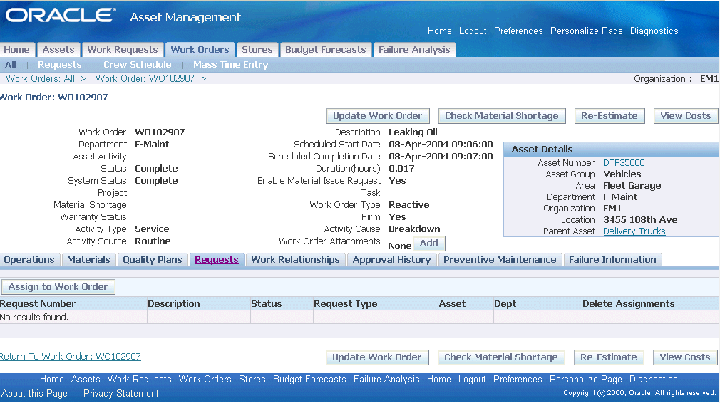Open Preferences from top header

(518, 31)
